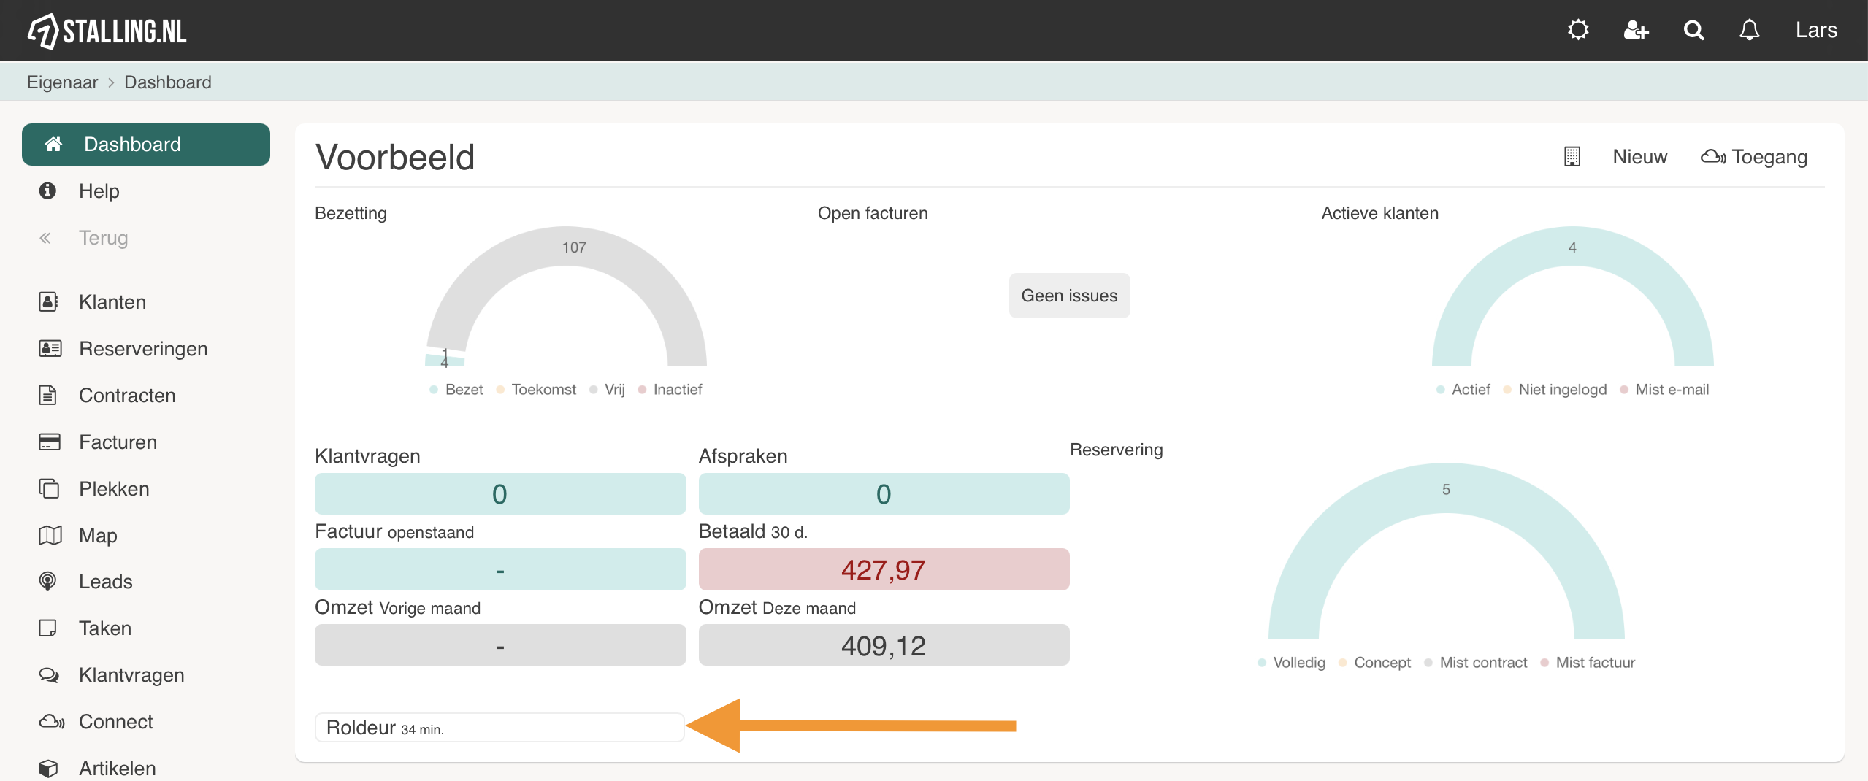Select Dashboard menu item

tap(146, 145)
